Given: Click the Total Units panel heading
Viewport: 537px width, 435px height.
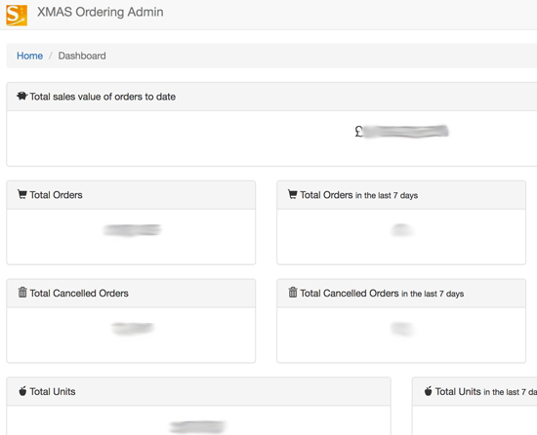Looking at the screenshot, I should [53, 391].
